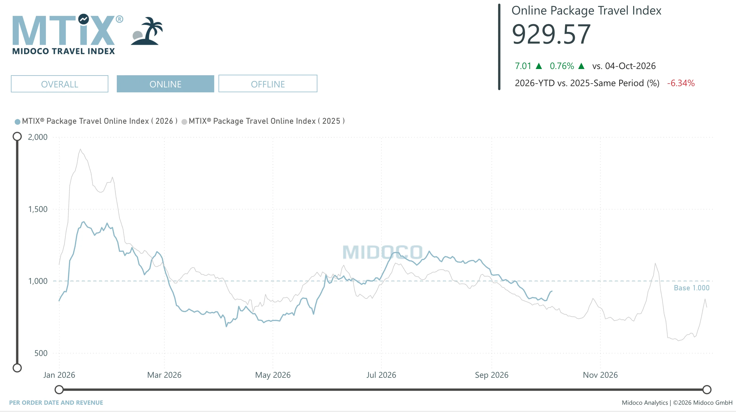
Task: Click the 500 y-axis label
Action: (x=41, y=353)
